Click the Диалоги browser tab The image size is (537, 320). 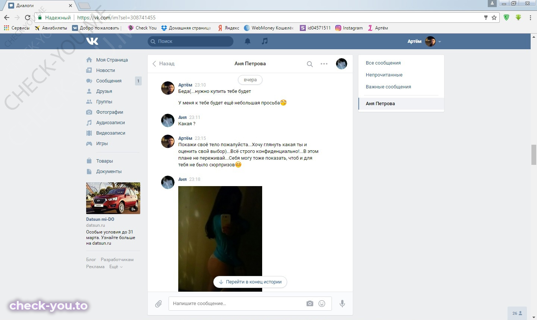(40, 6)
